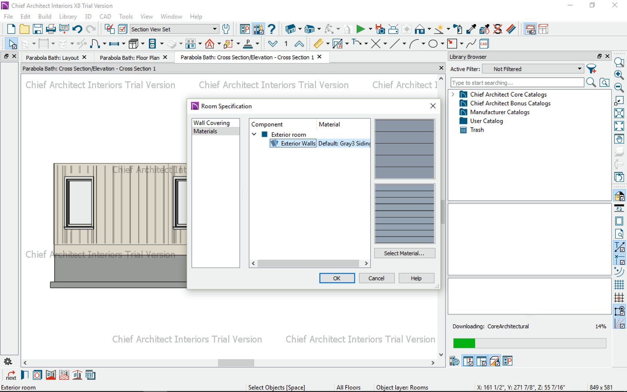Viewport: 627px width, 392px height.
Task: Collapse the Exterior room component row
Action: click(x=254, y=135)
